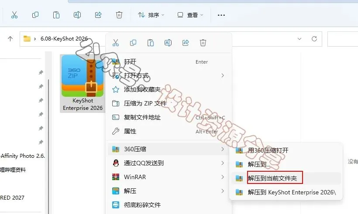Image resolution: width=358 pixels, height=214 pixels.
Task: Expand the 打开方式 submenu
Action: (x=169, y=75)
